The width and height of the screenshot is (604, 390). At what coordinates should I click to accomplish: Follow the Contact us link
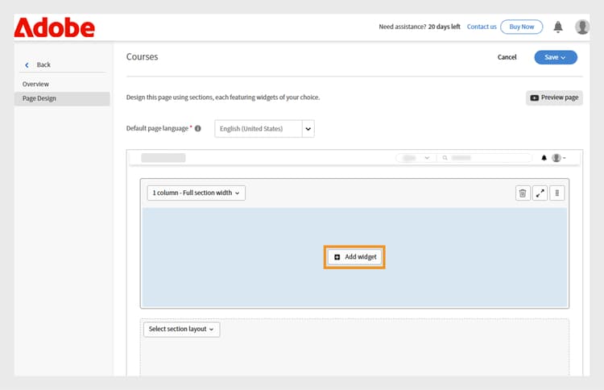point(482,27)
